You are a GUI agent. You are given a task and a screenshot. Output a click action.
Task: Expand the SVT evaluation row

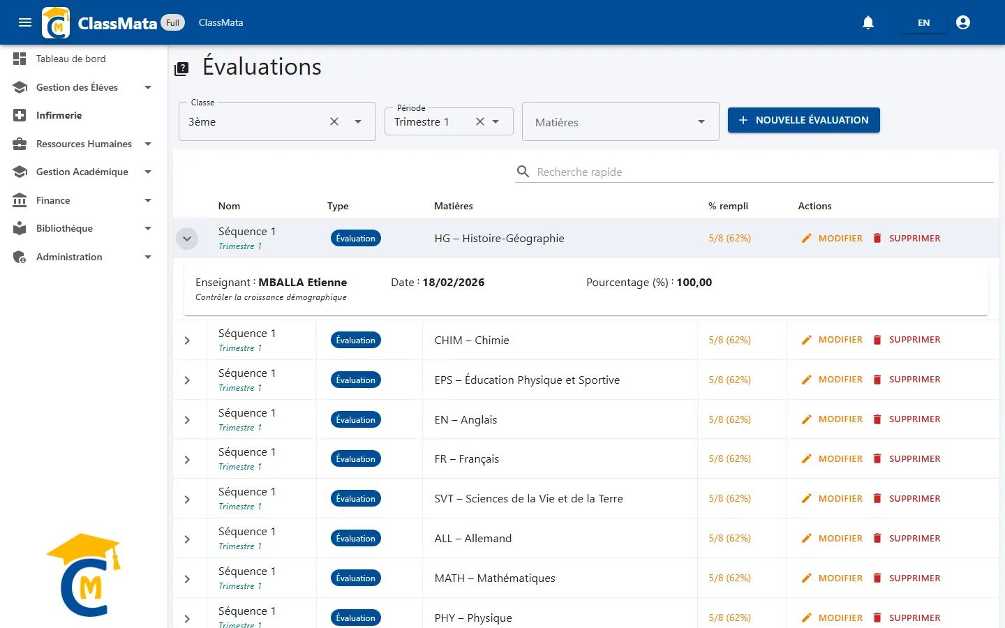tap(187, 499)
